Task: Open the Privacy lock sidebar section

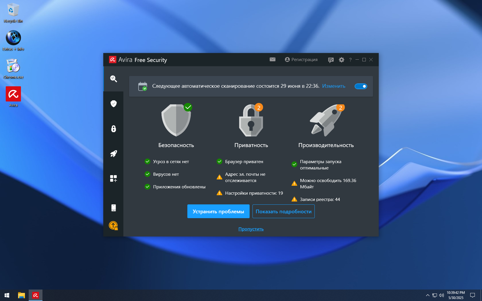Action: pyautogui.click(x=114, y=129)
